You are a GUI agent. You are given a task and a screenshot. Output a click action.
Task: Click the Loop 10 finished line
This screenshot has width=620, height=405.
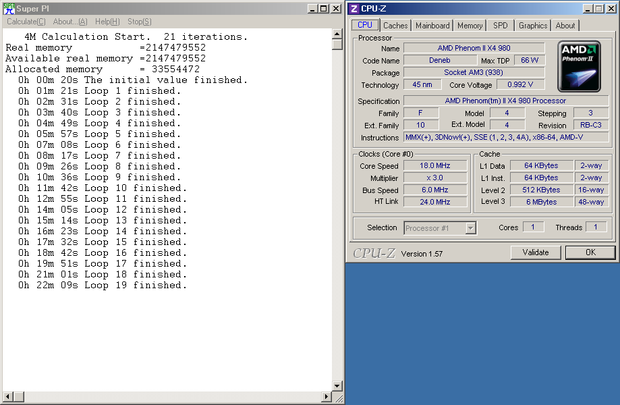coord(102,188)
